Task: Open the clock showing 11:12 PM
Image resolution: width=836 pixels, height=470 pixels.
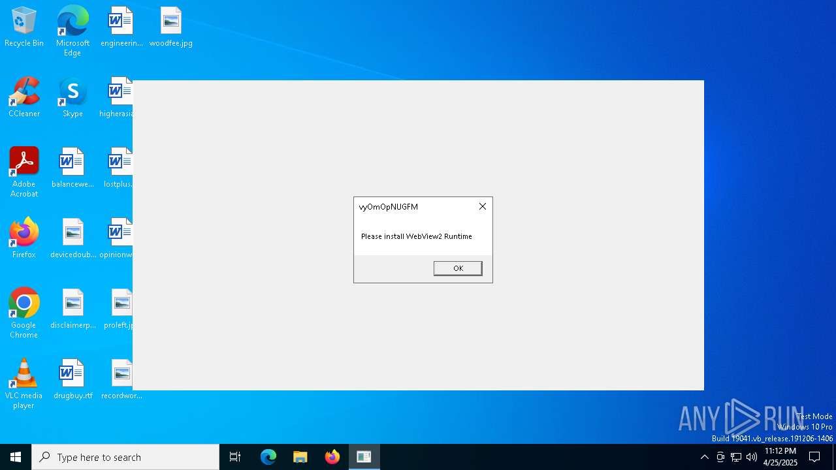Action: coord(780,457)
